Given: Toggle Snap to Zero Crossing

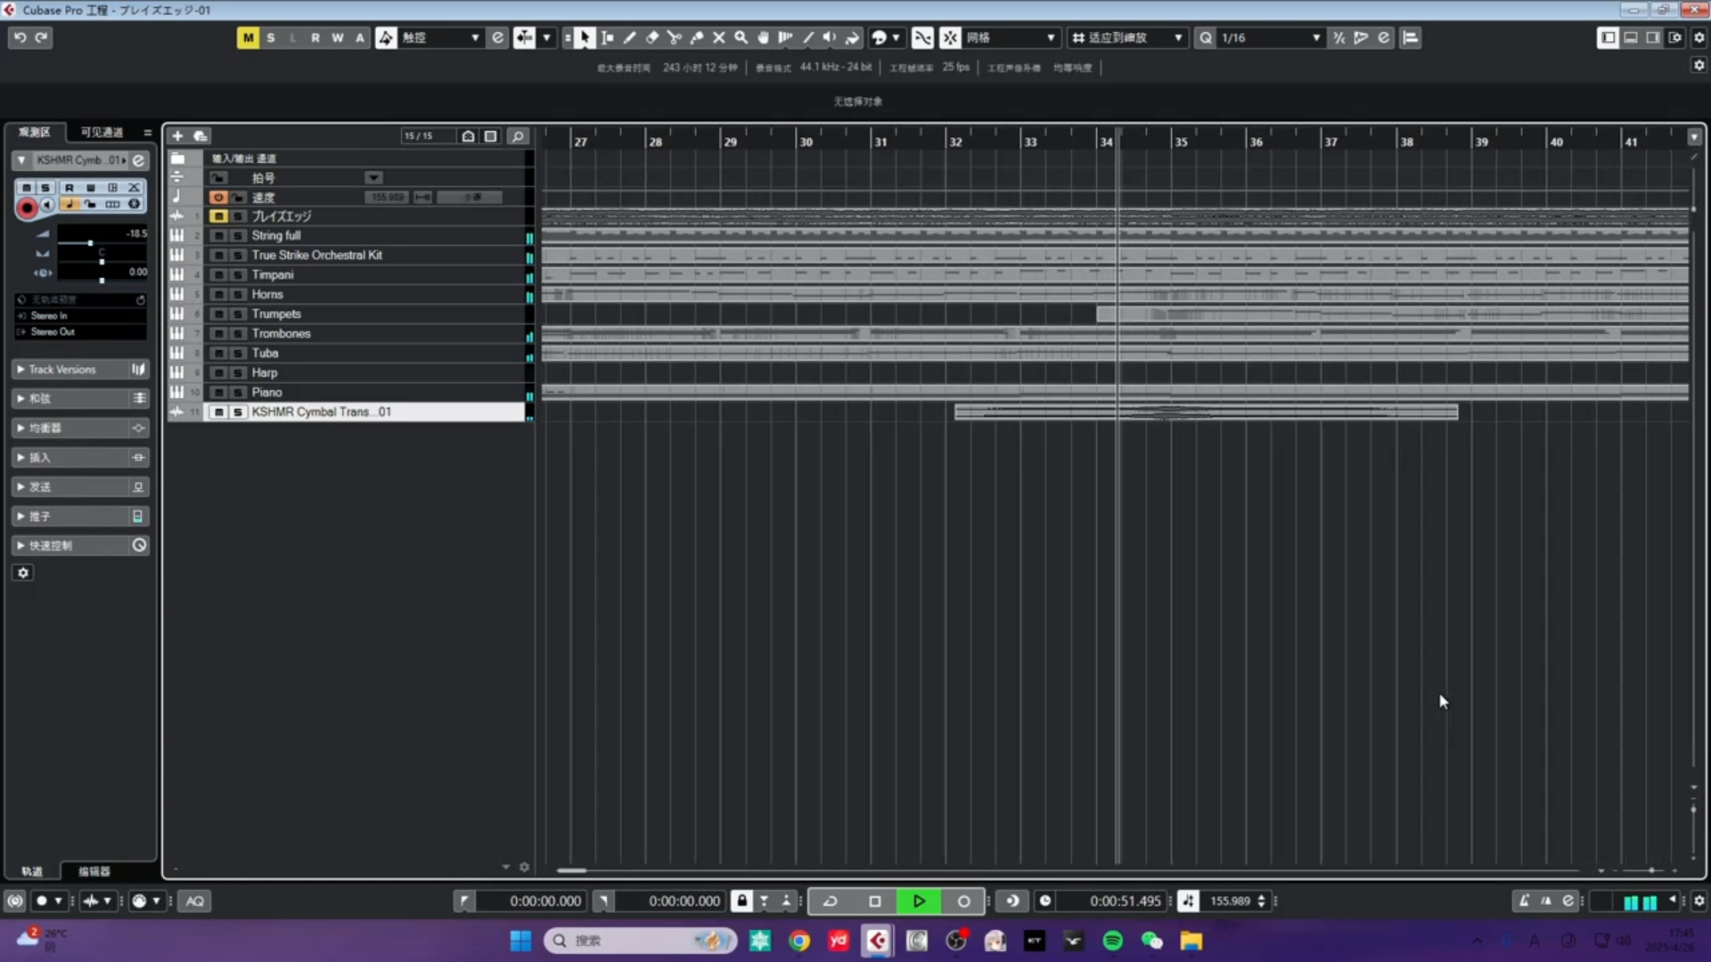Looking at the screenshot, I should click(922, 37).
